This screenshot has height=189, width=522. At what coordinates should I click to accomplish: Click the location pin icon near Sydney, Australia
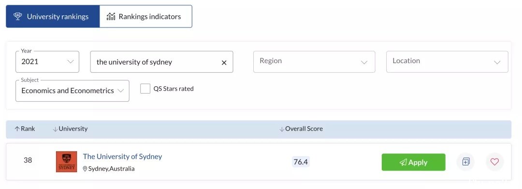click(x=85, y=169)
